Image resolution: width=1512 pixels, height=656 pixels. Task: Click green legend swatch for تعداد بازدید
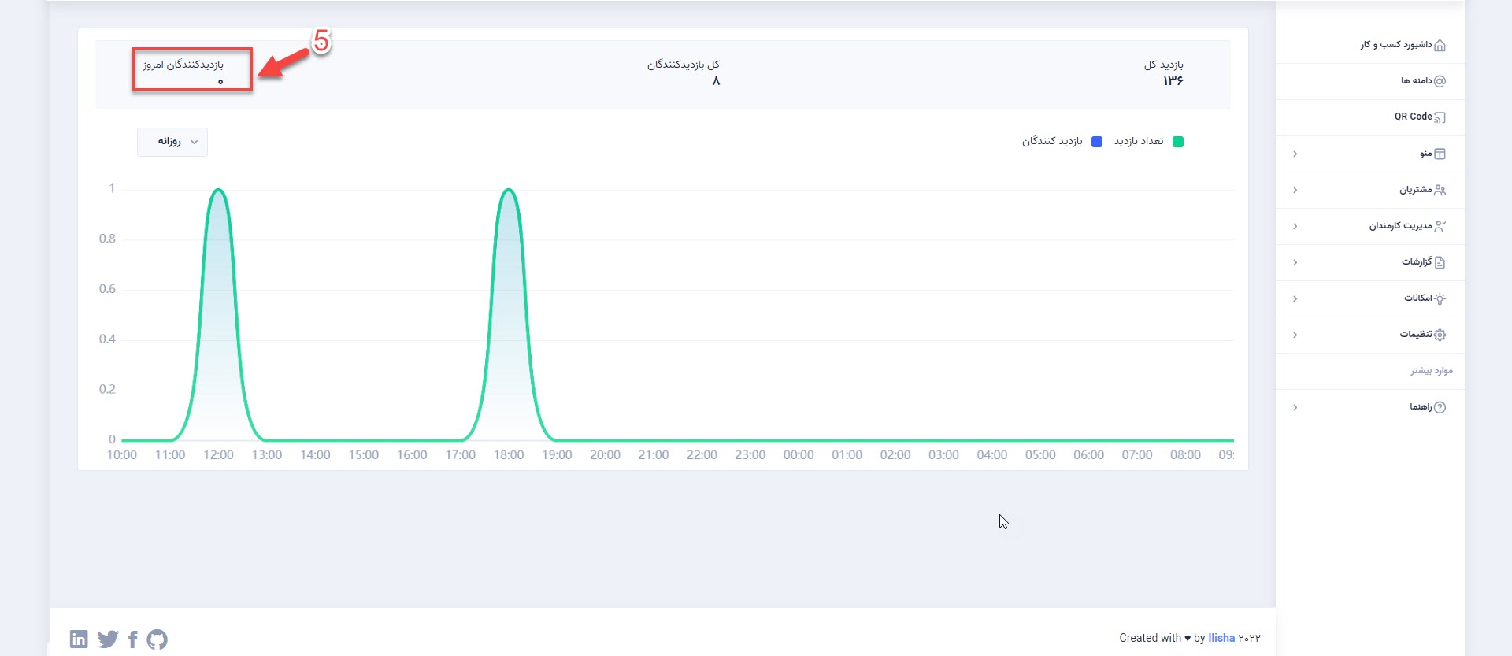1178,142
